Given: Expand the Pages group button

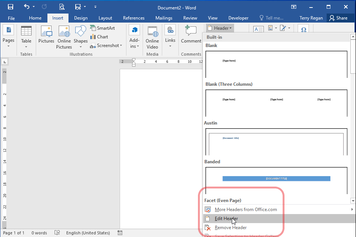Looking at the screenshot, I should (8, 36).
